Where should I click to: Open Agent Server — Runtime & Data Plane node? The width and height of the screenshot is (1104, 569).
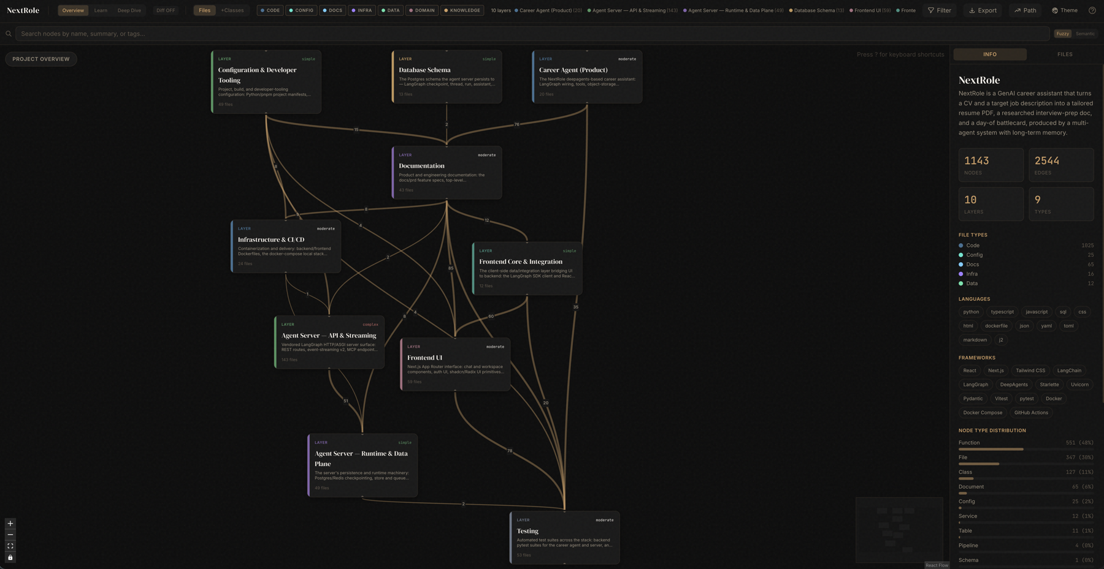[x=362, y=465]
